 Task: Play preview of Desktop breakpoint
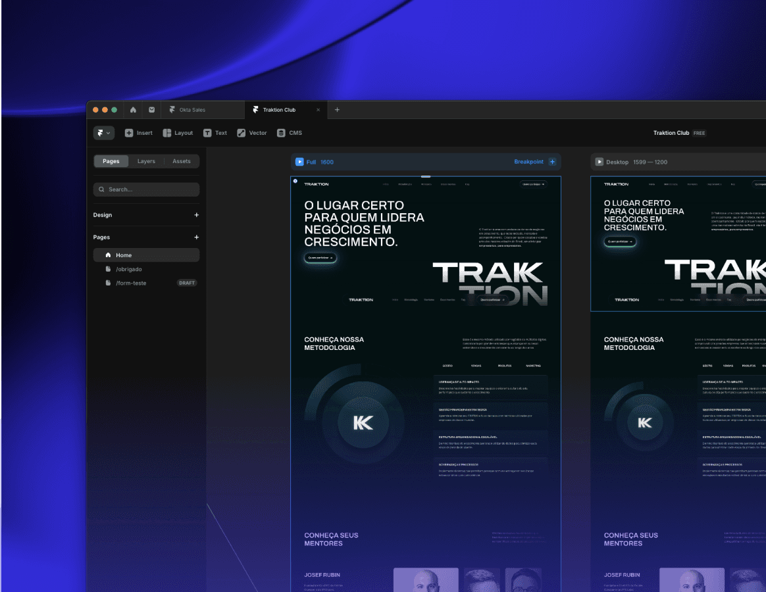(x=600, y=162)
